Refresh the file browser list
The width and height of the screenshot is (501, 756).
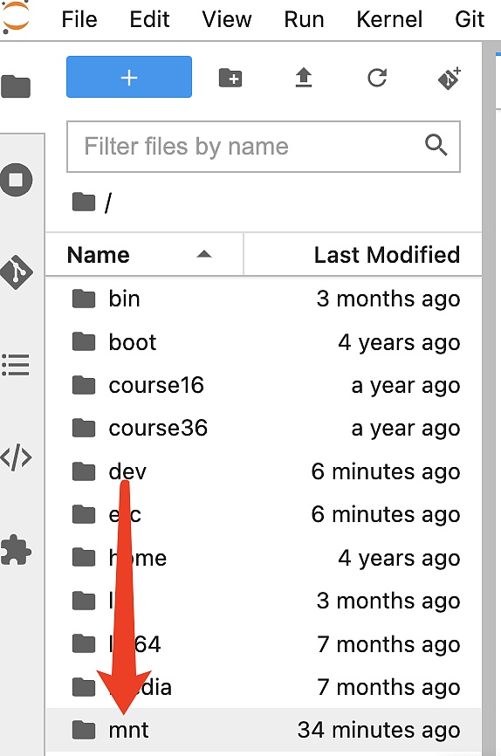[377, 78]
